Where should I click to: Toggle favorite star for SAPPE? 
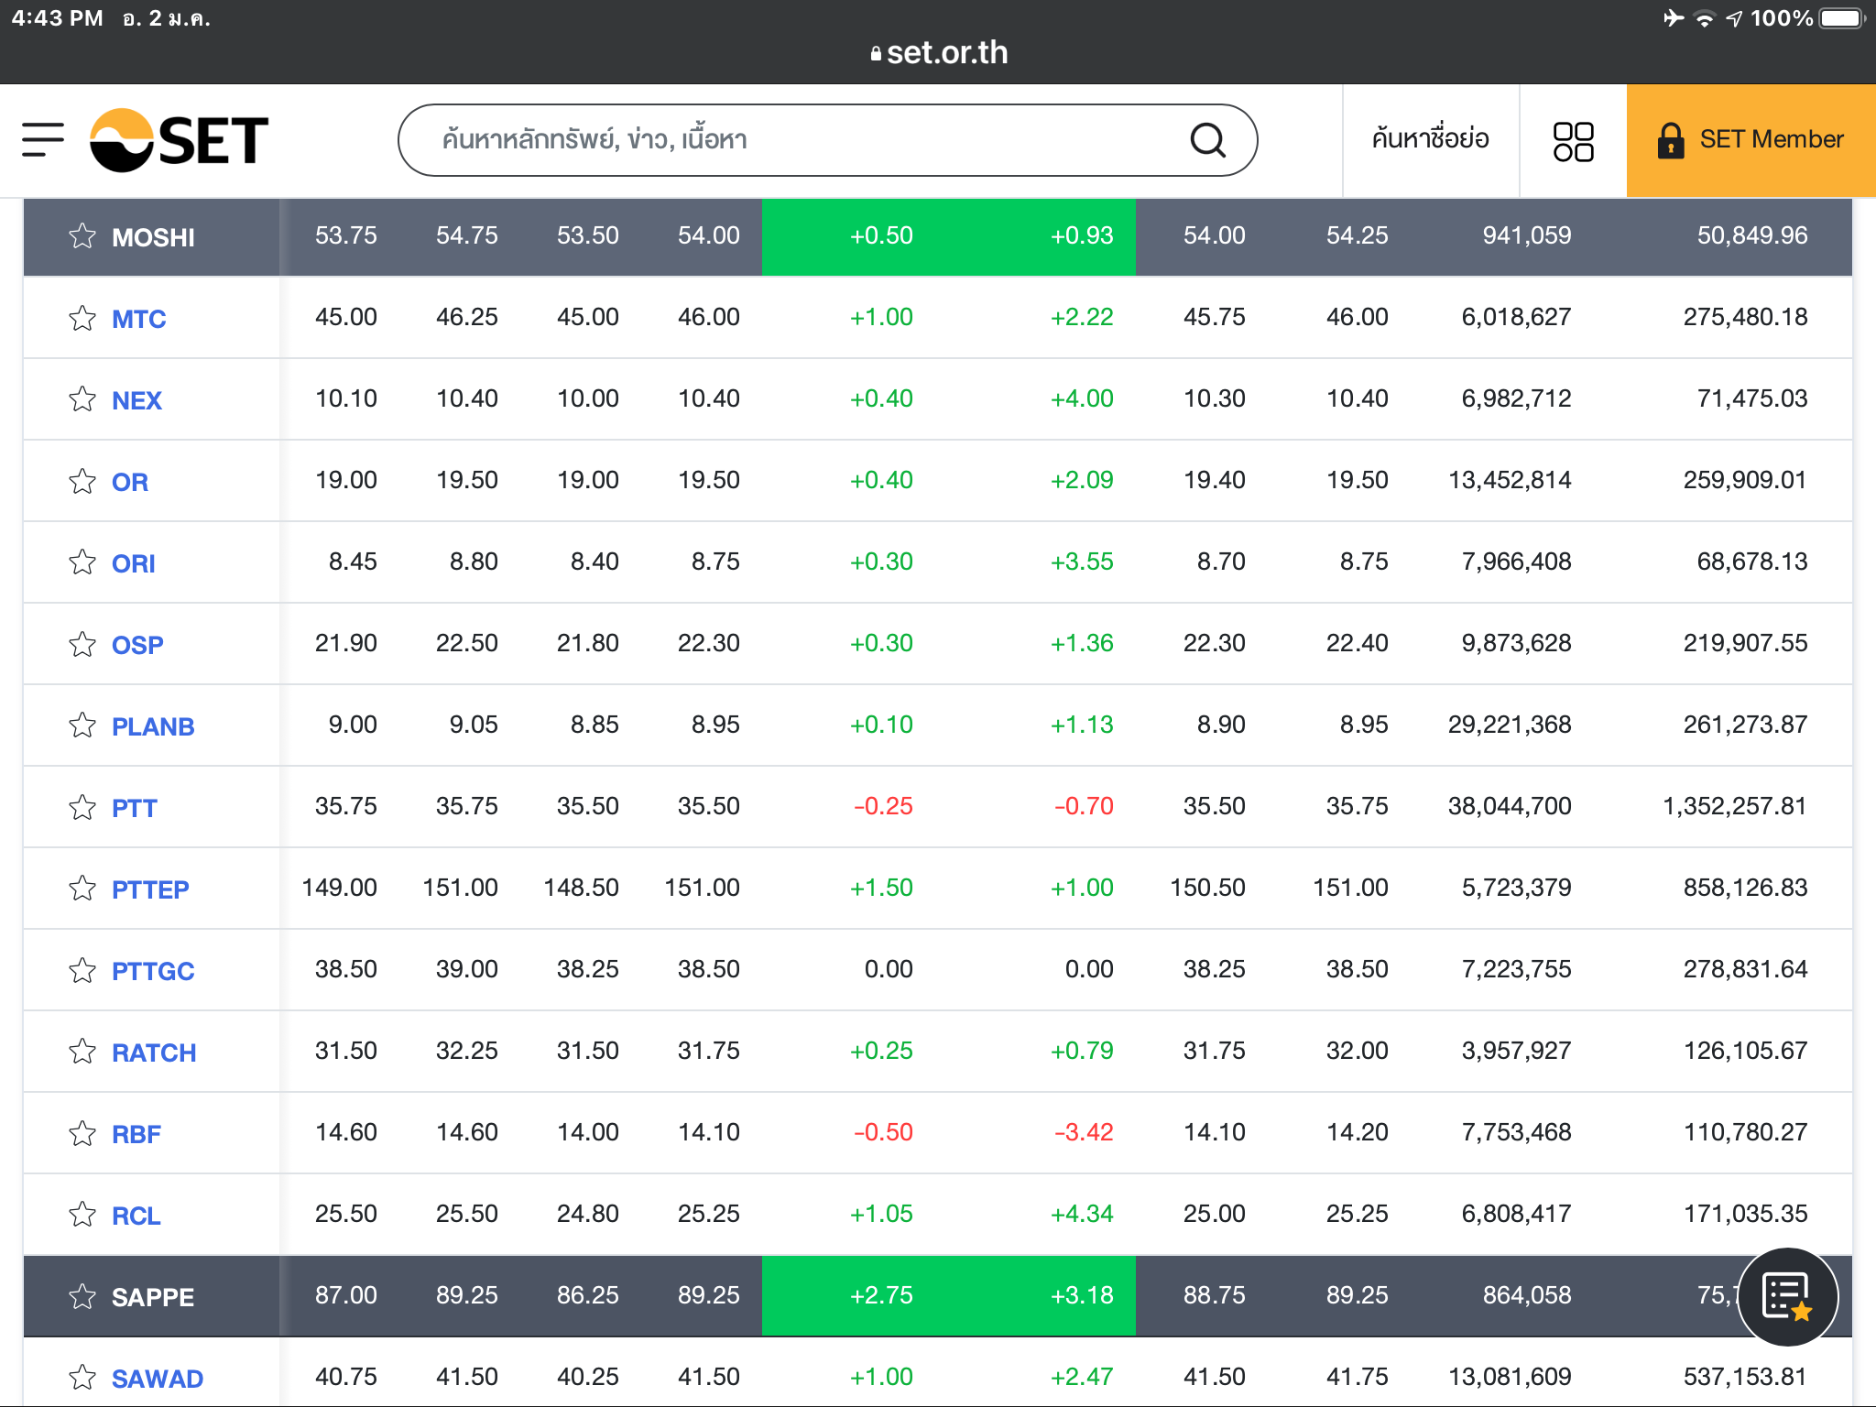click(82, 1296)
